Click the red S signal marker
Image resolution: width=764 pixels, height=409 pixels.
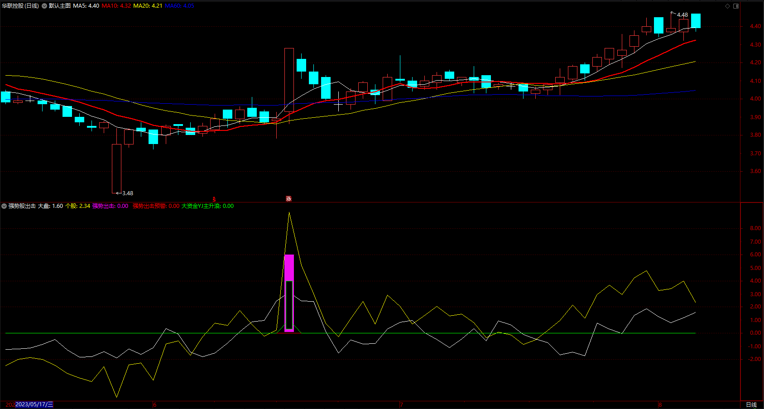tap(214, 199)
